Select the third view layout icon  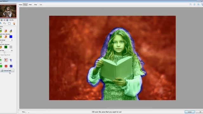(198, 4)
